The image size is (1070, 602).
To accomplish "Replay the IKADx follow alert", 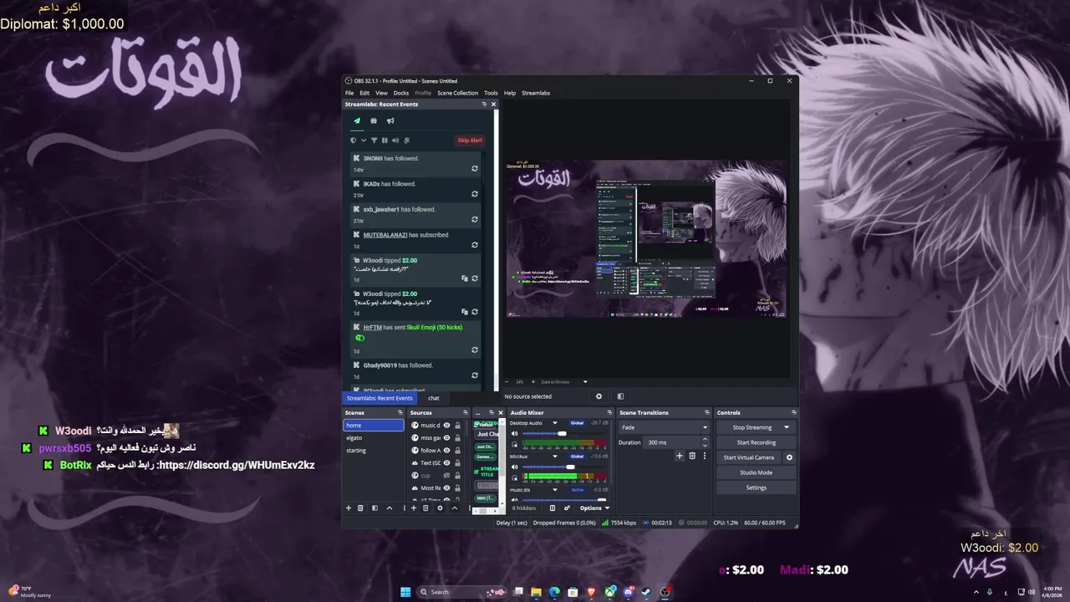I will 475,194.
